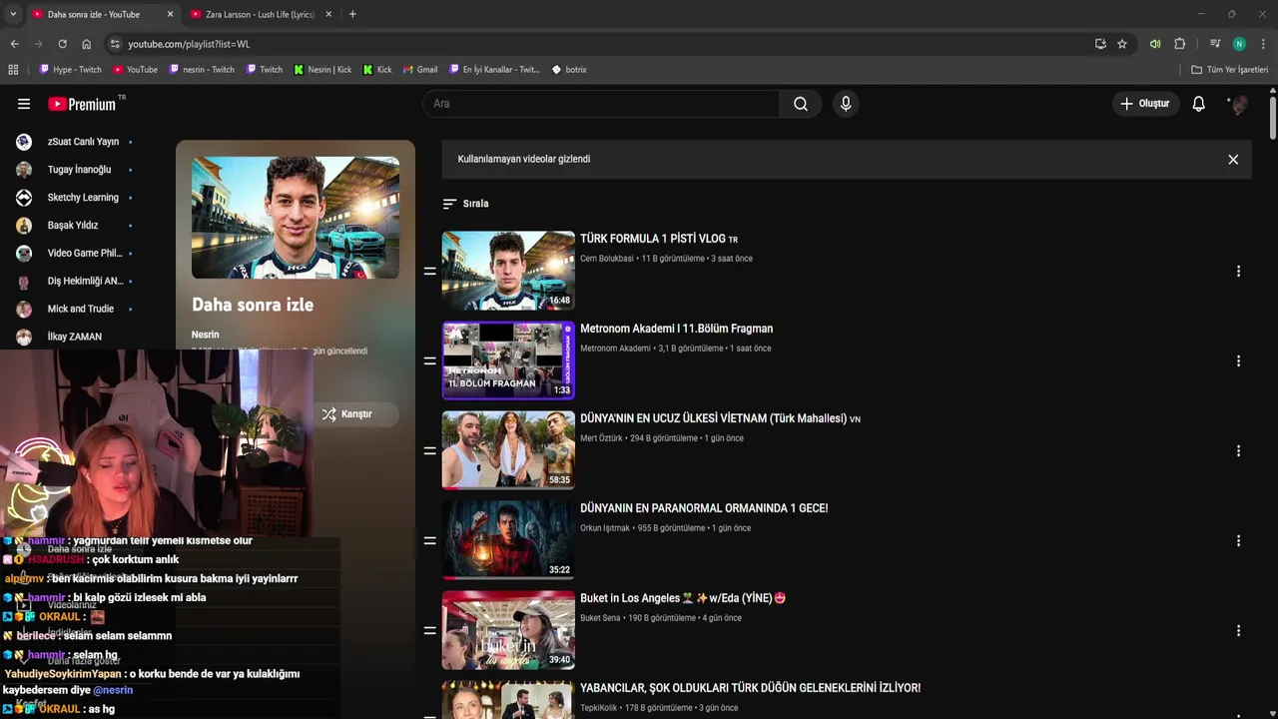The image size is (1278, 719).
Task: Click the search magnifier button
Action: pos(801,104)
